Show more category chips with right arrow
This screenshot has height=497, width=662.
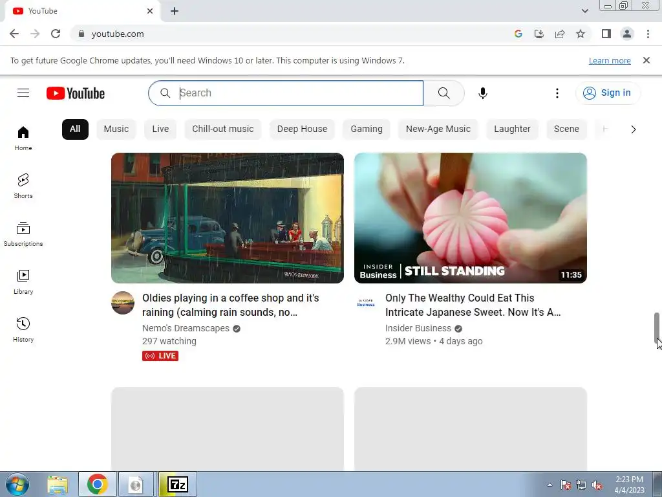click(x=633, y=129)
